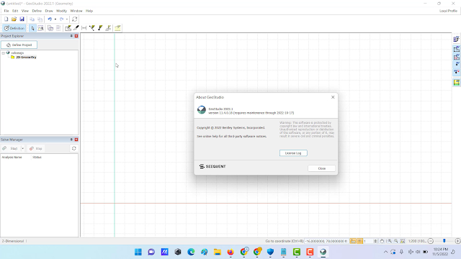The width and height of the screenshot is (461, 259).
Task: Select the 2D Geometry tree item
Action: 26,58
